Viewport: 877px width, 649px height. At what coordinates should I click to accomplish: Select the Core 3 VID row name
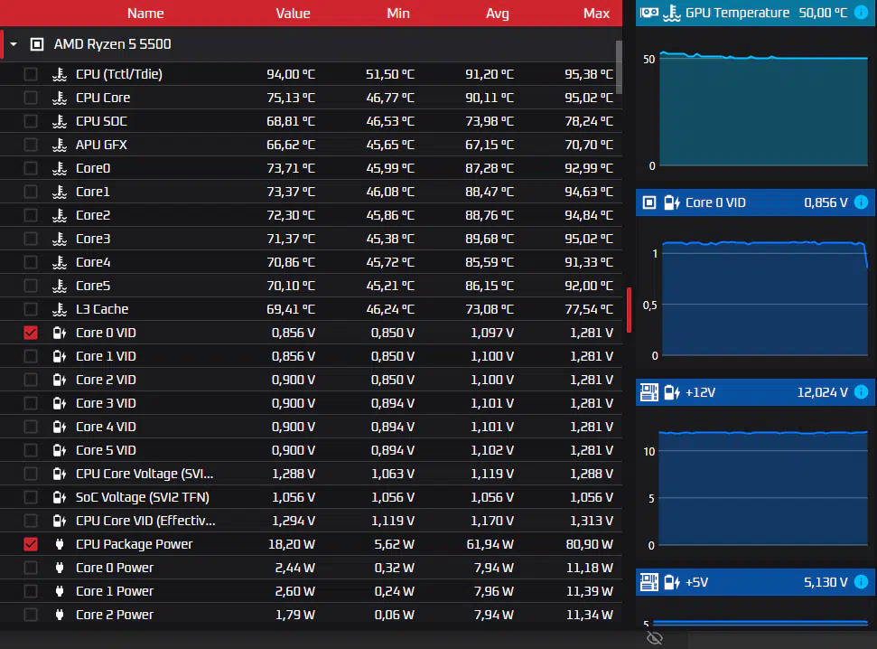pyautogui.click(x=106, y=403)
